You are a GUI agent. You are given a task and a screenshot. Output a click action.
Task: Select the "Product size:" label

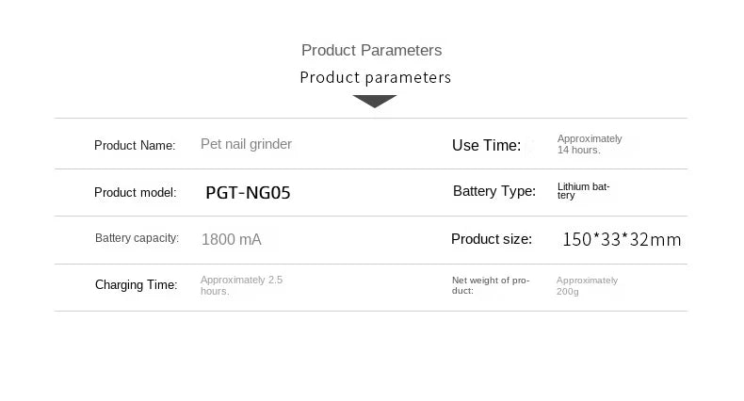tap(491, 239)
